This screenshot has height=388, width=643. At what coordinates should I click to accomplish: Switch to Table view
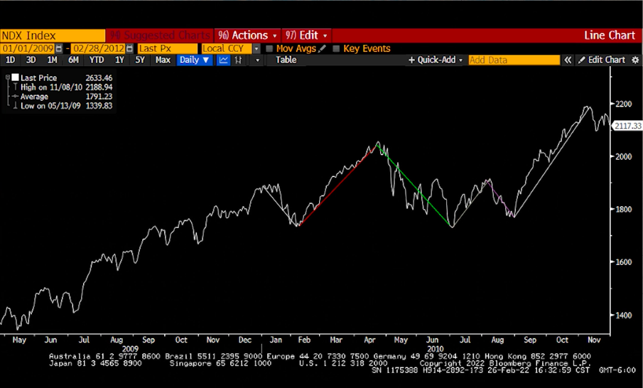click(x=286, y=60)
